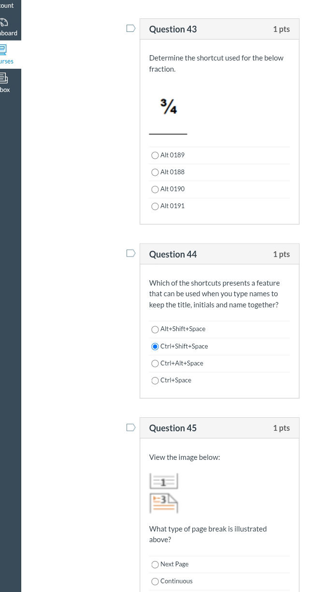Viewport: 329px width, 592px height.
Task: Select the Ctrl+Space answer
Action: [x=155, y=380]
